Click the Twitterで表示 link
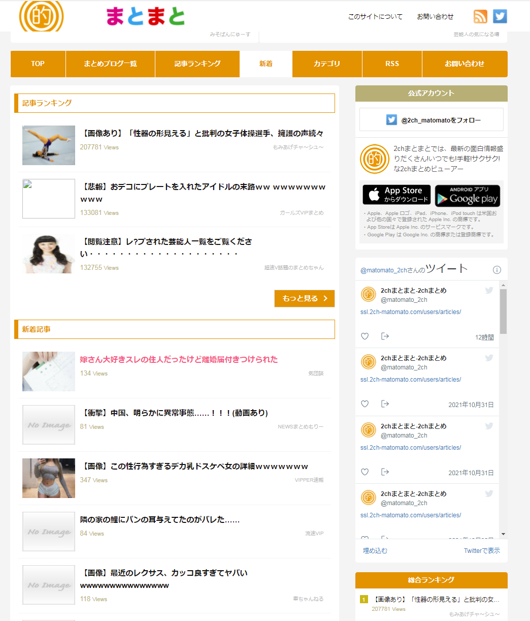The image size is (530, 621). (x=482, y=551)
